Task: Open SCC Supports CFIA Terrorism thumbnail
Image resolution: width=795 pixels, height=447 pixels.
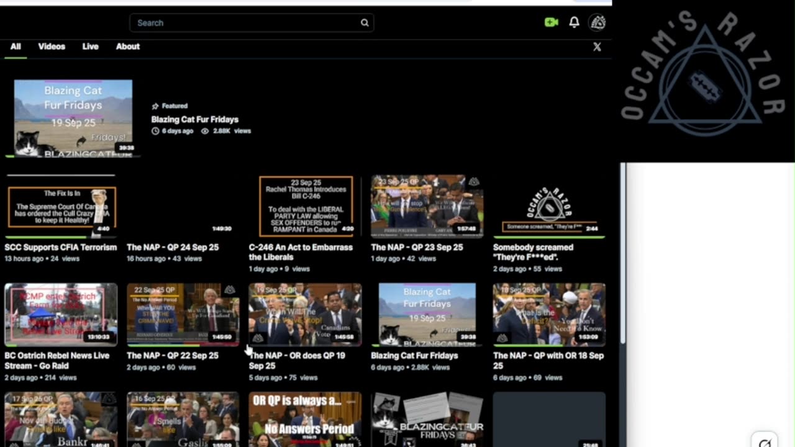Action: 61,205
